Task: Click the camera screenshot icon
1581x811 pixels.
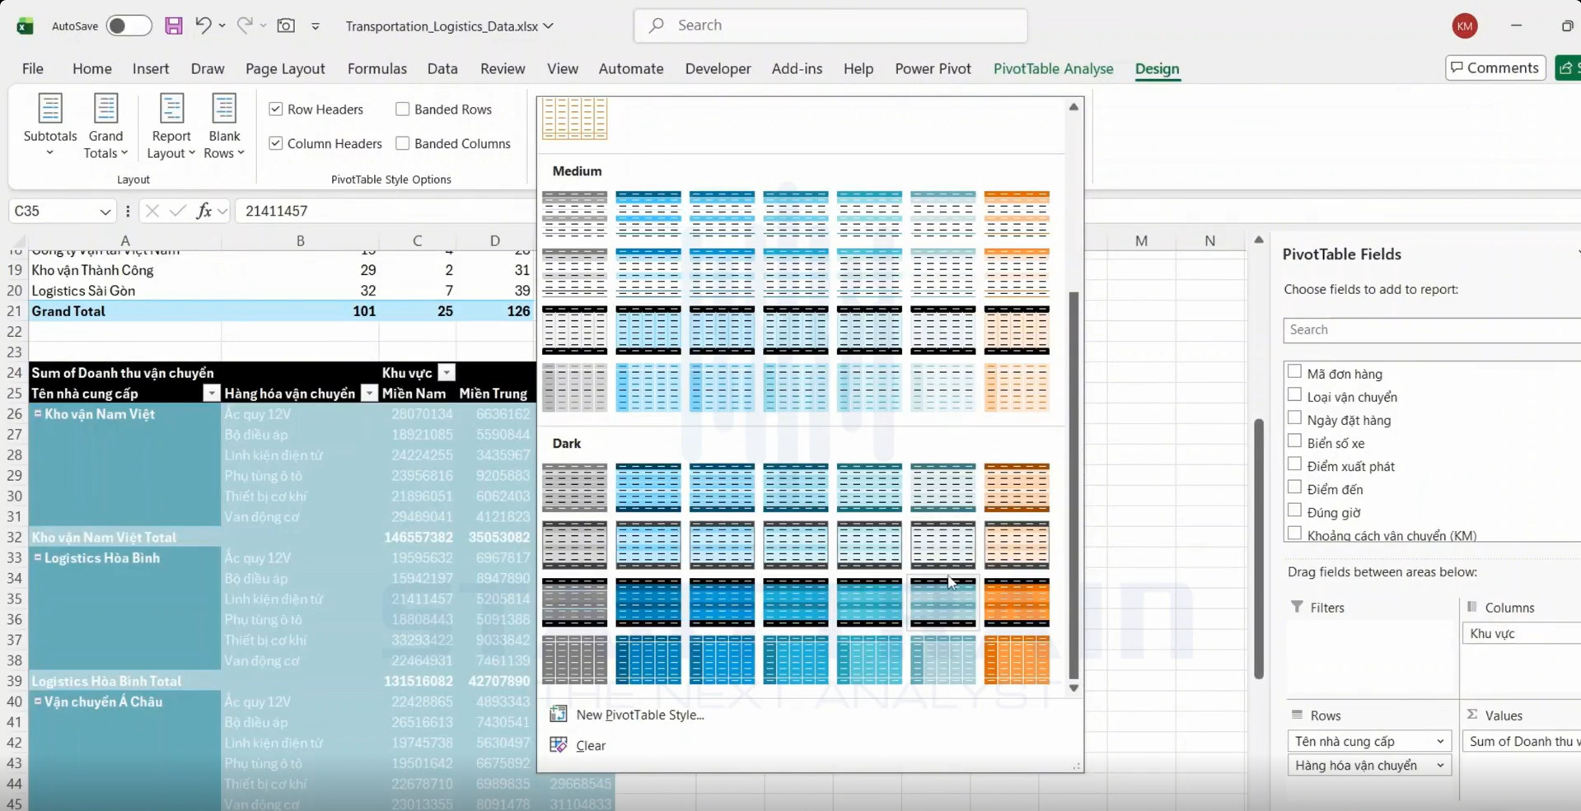Action: tap(286, 26)
